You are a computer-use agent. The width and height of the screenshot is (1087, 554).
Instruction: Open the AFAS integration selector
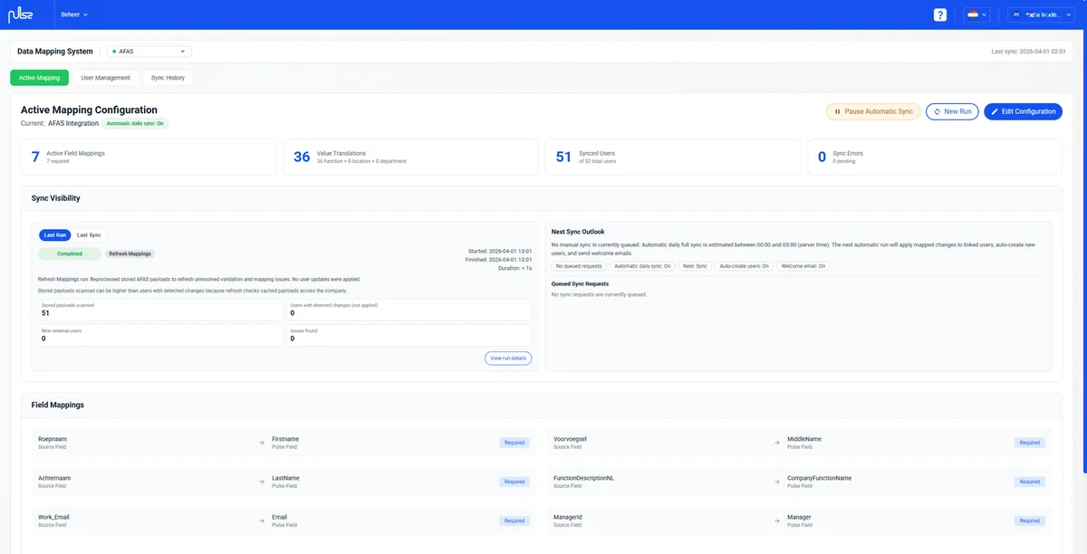pos(149,52)
